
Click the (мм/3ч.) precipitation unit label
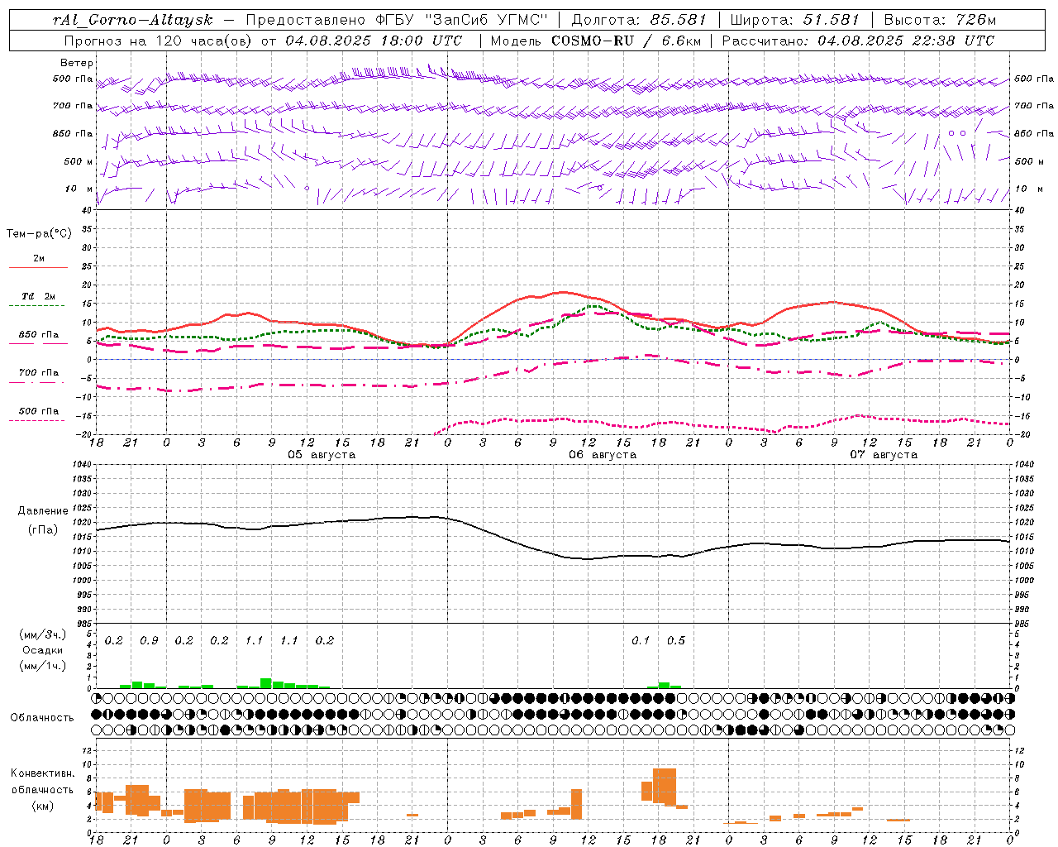[x=43, y=634]
